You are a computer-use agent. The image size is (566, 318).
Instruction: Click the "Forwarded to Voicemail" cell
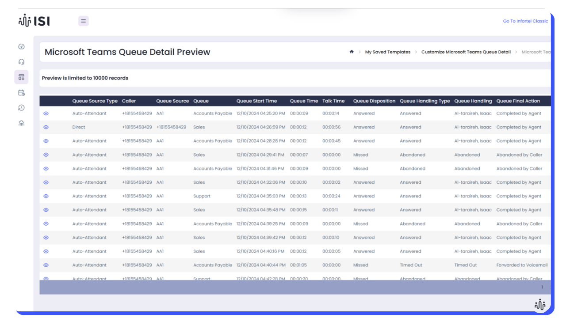click(x=522, y=265)
